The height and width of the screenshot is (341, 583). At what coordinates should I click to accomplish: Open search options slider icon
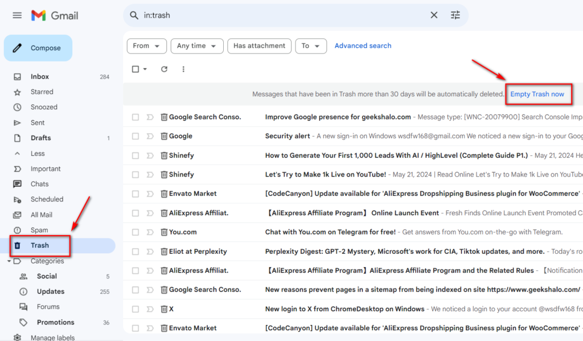pyautogui.click(x=455, y=15)
